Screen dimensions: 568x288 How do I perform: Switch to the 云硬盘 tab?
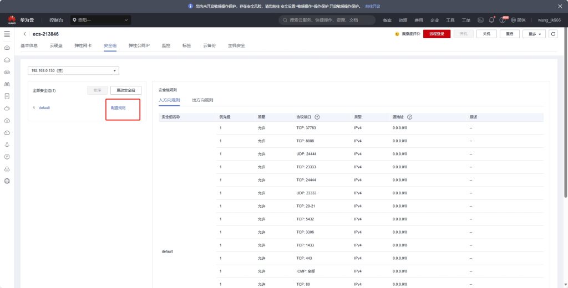[x=56, y=45]
